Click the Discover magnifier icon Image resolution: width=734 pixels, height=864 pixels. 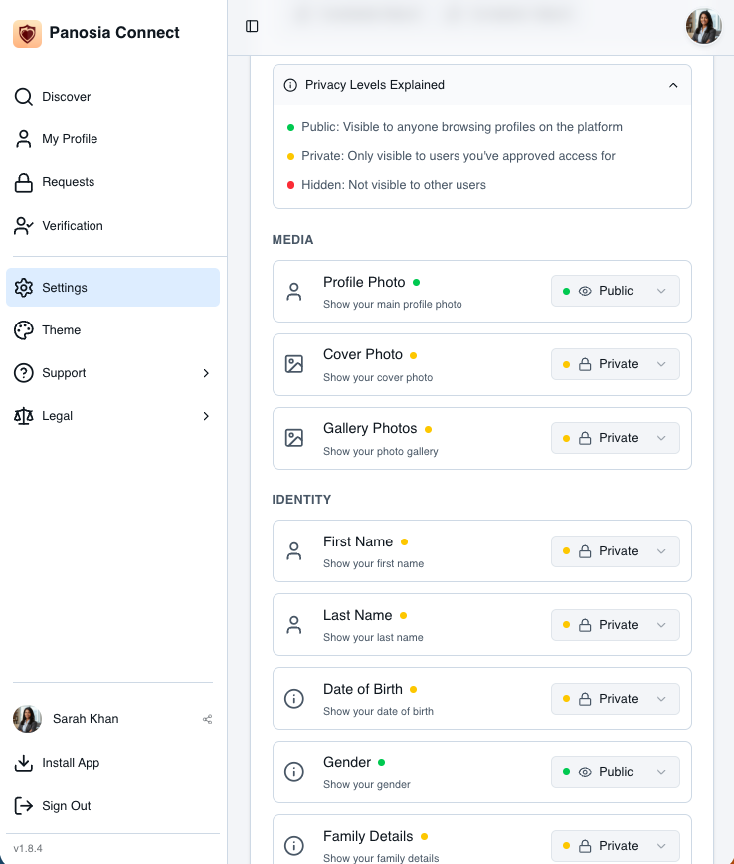(x=24, y=97)
